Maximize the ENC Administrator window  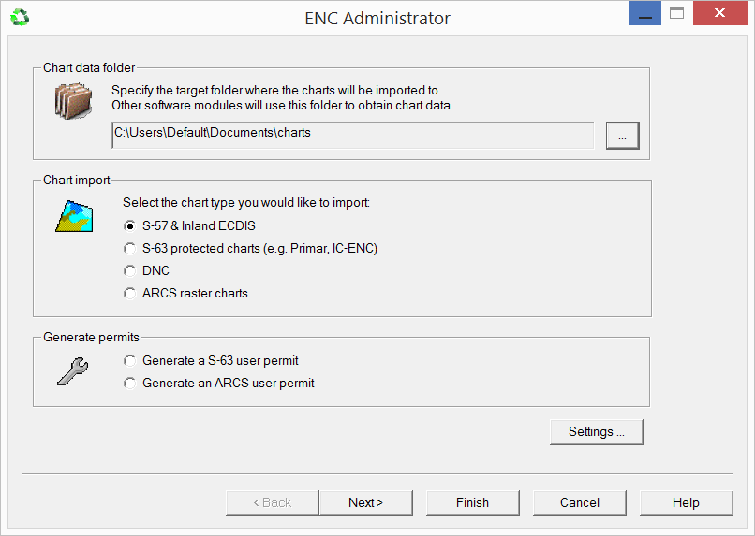(x=676, y=15)
